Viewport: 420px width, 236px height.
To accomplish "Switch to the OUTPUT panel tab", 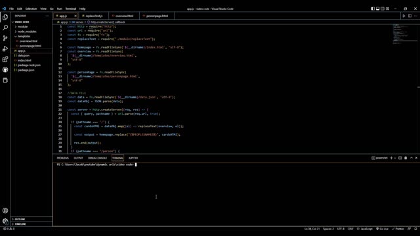I will [x=78, y=158].
